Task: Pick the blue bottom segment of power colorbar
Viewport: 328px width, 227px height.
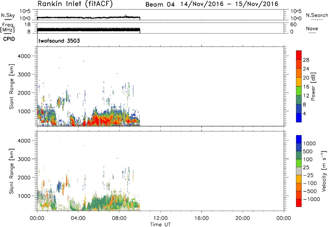Action: coord(299,118)
